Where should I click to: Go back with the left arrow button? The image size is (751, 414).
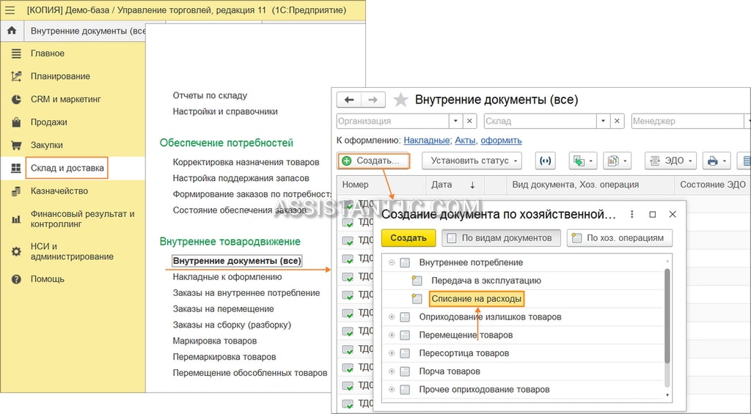[x=349, y=100]
